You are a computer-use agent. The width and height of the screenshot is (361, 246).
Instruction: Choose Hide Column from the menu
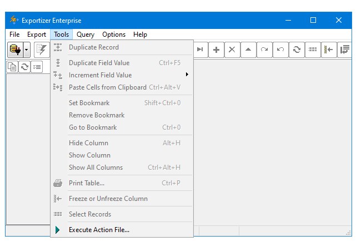pyautogui.click(x=122, y=143)
